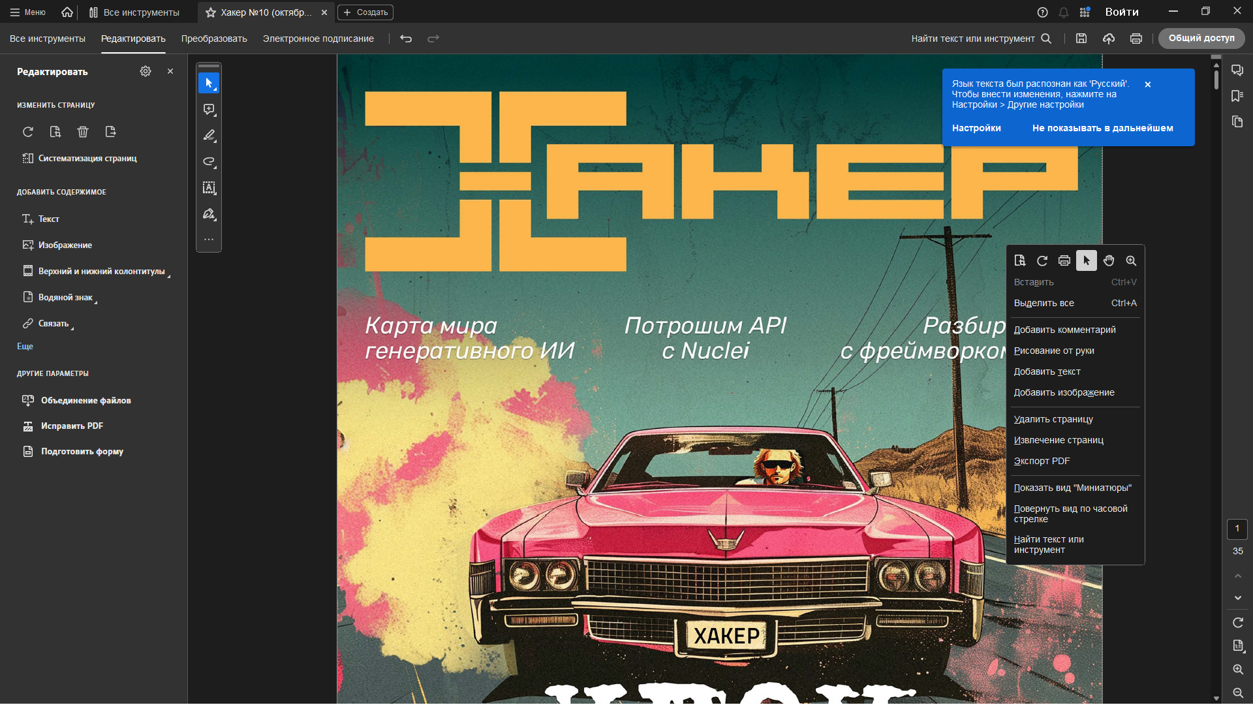Choose Удалить страницу in context menu
1253x705 pixels.
1075,419
